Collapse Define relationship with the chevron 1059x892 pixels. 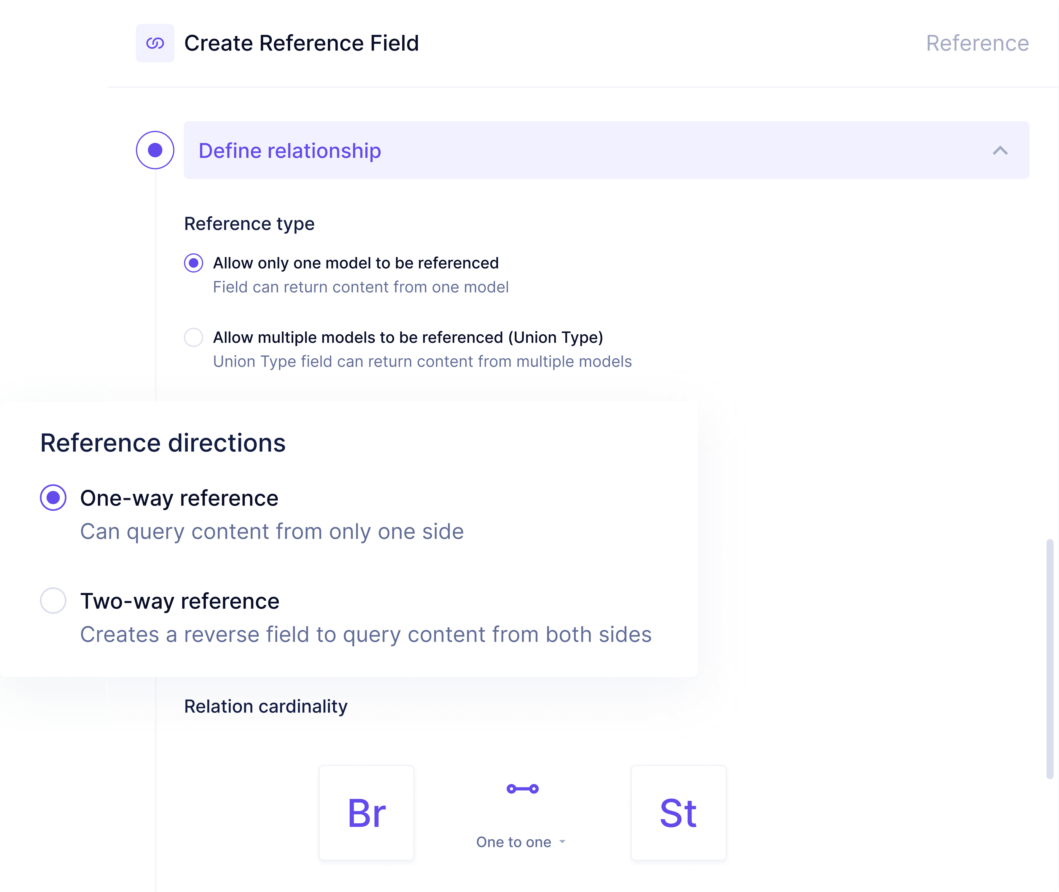pyautogui.click(x=1000, y=151)
